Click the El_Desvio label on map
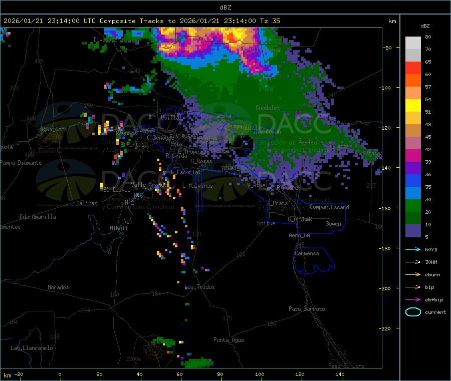This screenshot has height=381, width=451. tap(117, 190)
